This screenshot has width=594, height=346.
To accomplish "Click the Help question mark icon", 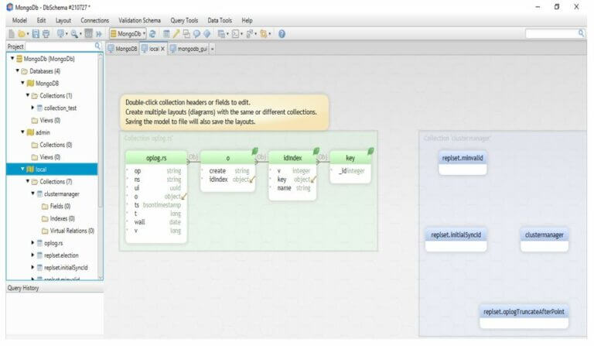I will (x=282, y=34).
